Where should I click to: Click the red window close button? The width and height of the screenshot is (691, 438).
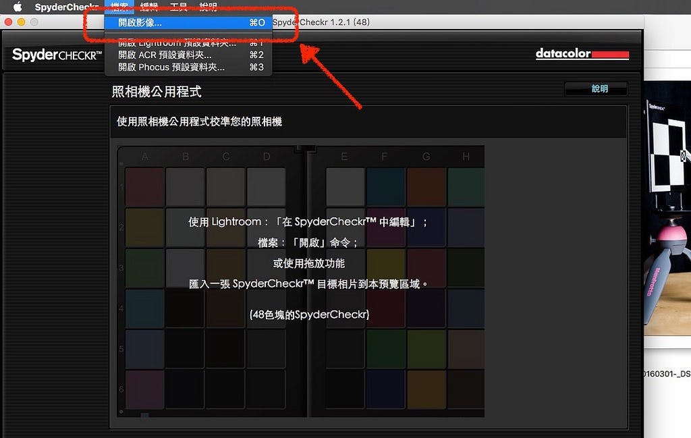pos(9,22)
